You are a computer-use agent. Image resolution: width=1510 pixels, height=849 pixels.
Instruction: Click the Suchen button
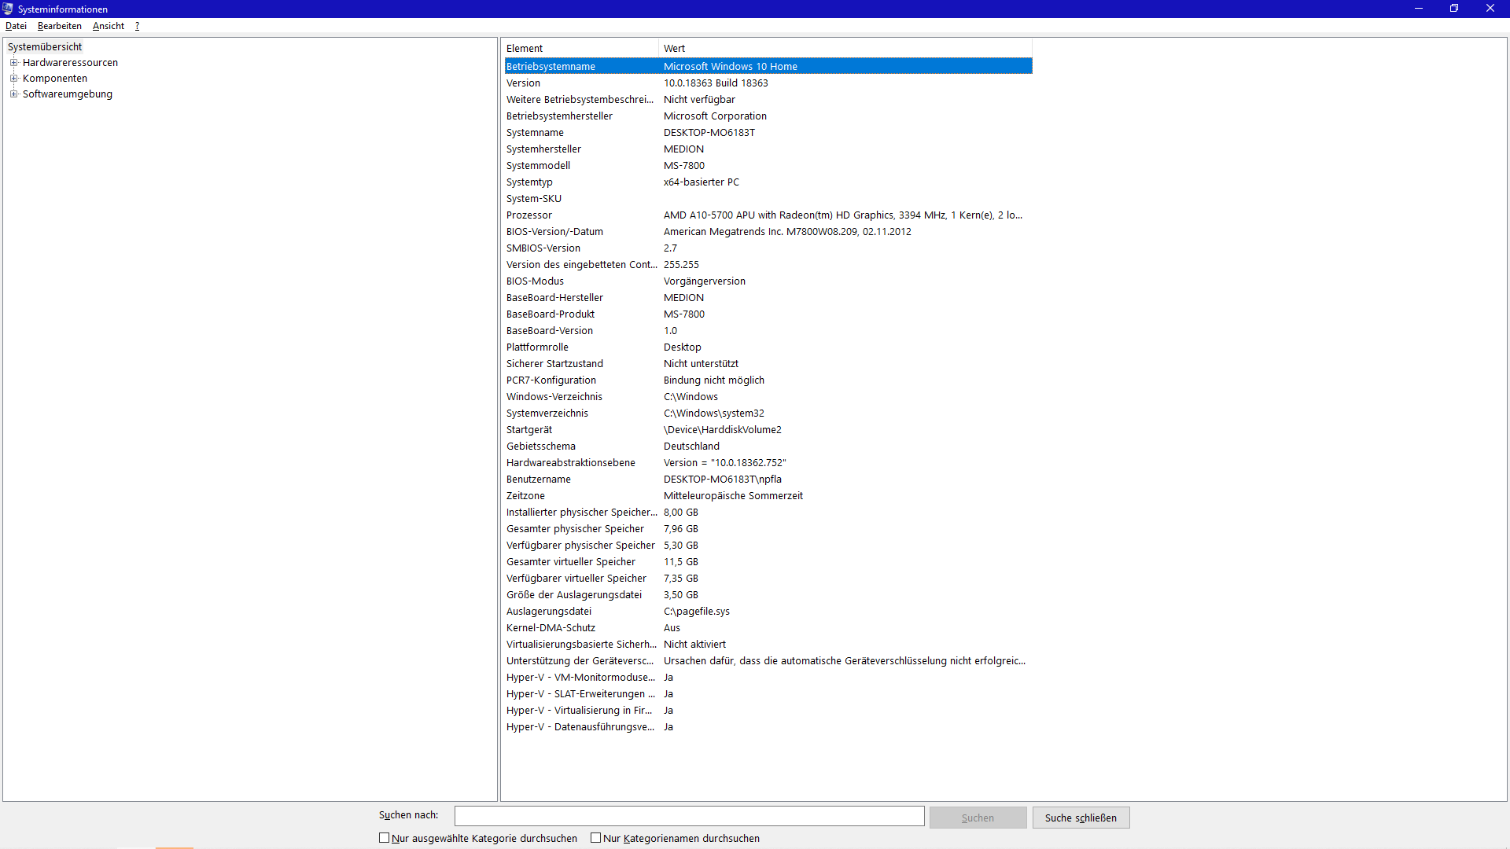click(x=978, y=818)
